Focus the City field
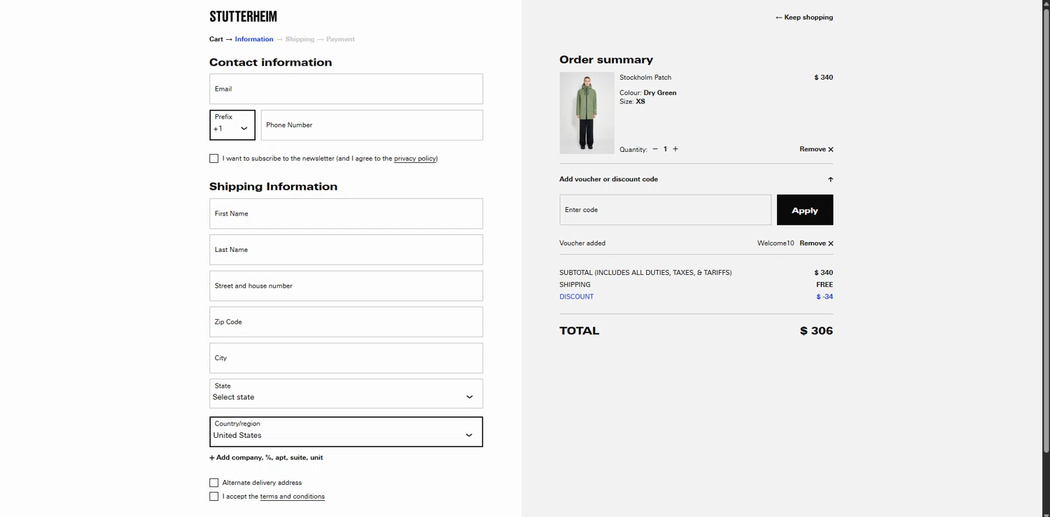The height and width of the screenshot is (517, 1050). 346,358
